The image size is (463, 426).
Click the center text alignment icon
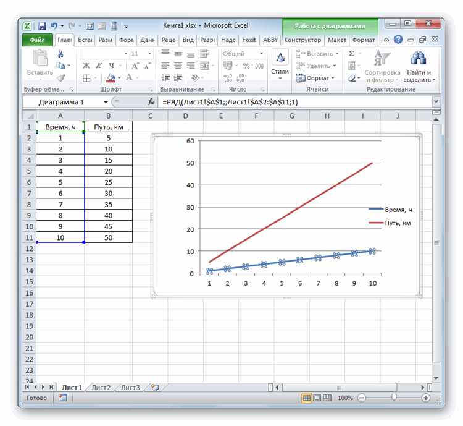click(x=178, y=66)
